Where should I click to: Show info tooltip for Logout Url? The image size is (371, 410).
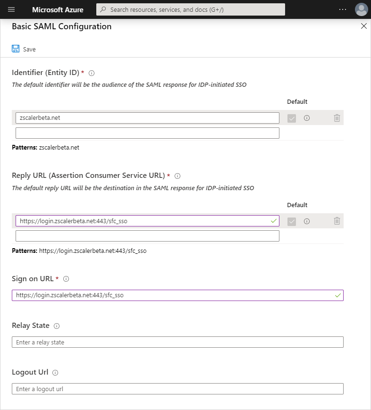(55, 373)
